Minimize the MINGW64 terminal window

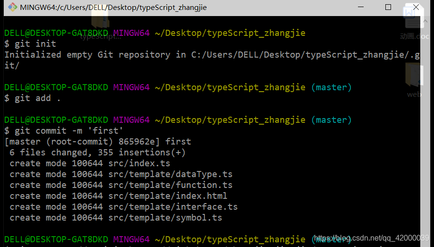click(x=361, y=7)
